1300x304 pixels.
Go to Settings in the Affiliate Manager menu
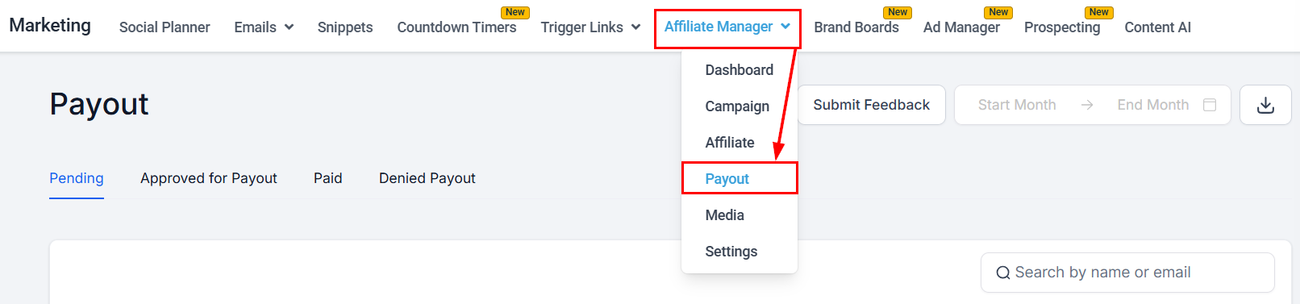pos(731,252)
